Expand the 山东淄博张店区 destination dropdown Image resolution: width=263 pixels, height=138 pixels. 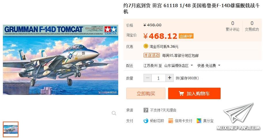(179, 66)
